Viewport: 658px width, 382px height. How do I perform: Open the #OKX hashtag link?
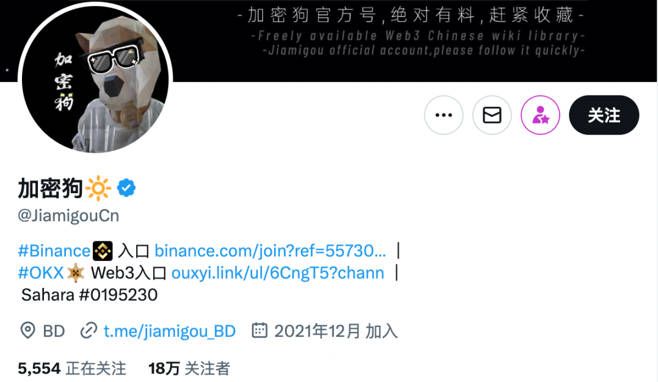pos(41,273)
